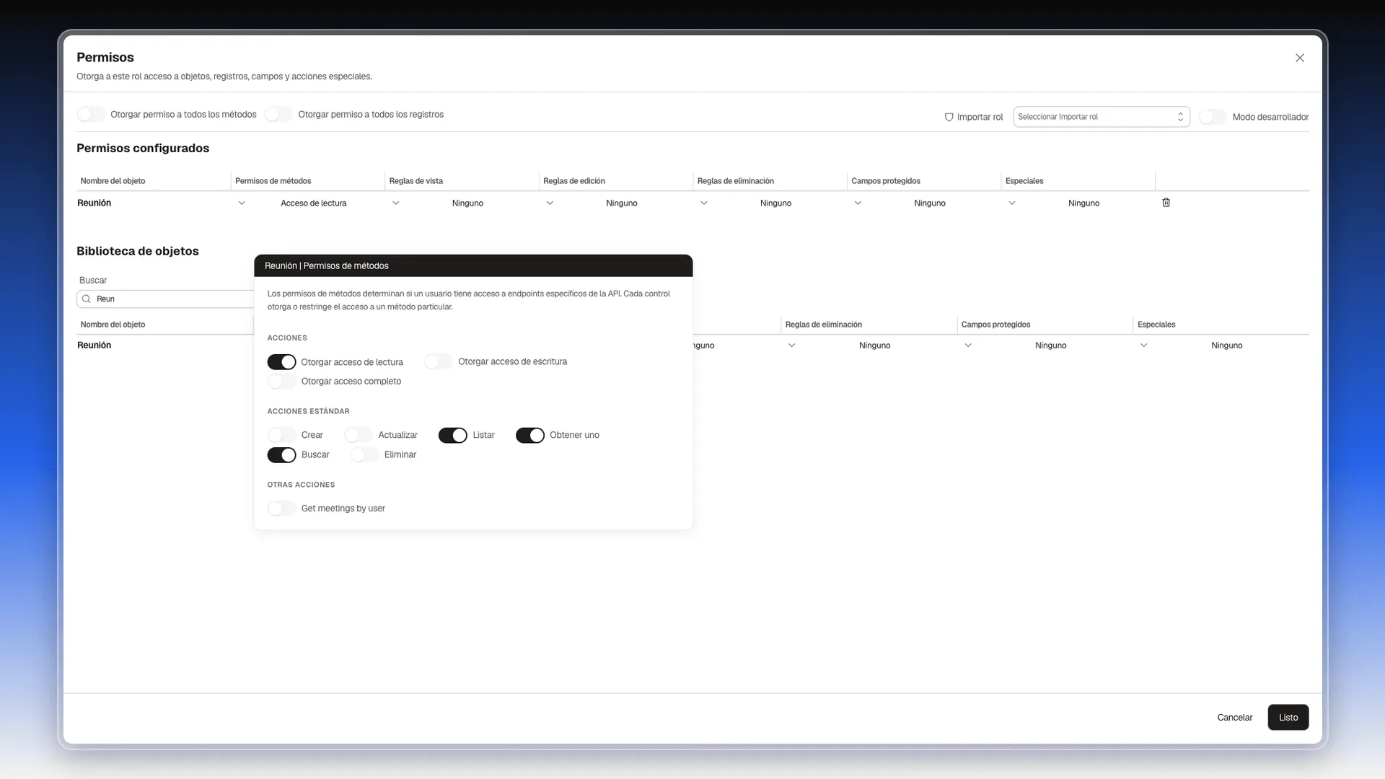Click the popup title Reunión | Permisos de métodos
1385x779 pixels.
click(326, 265)
